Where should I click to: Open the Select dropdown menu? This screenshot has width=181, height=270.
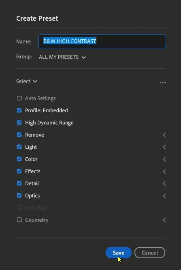(x=27, y=81)
